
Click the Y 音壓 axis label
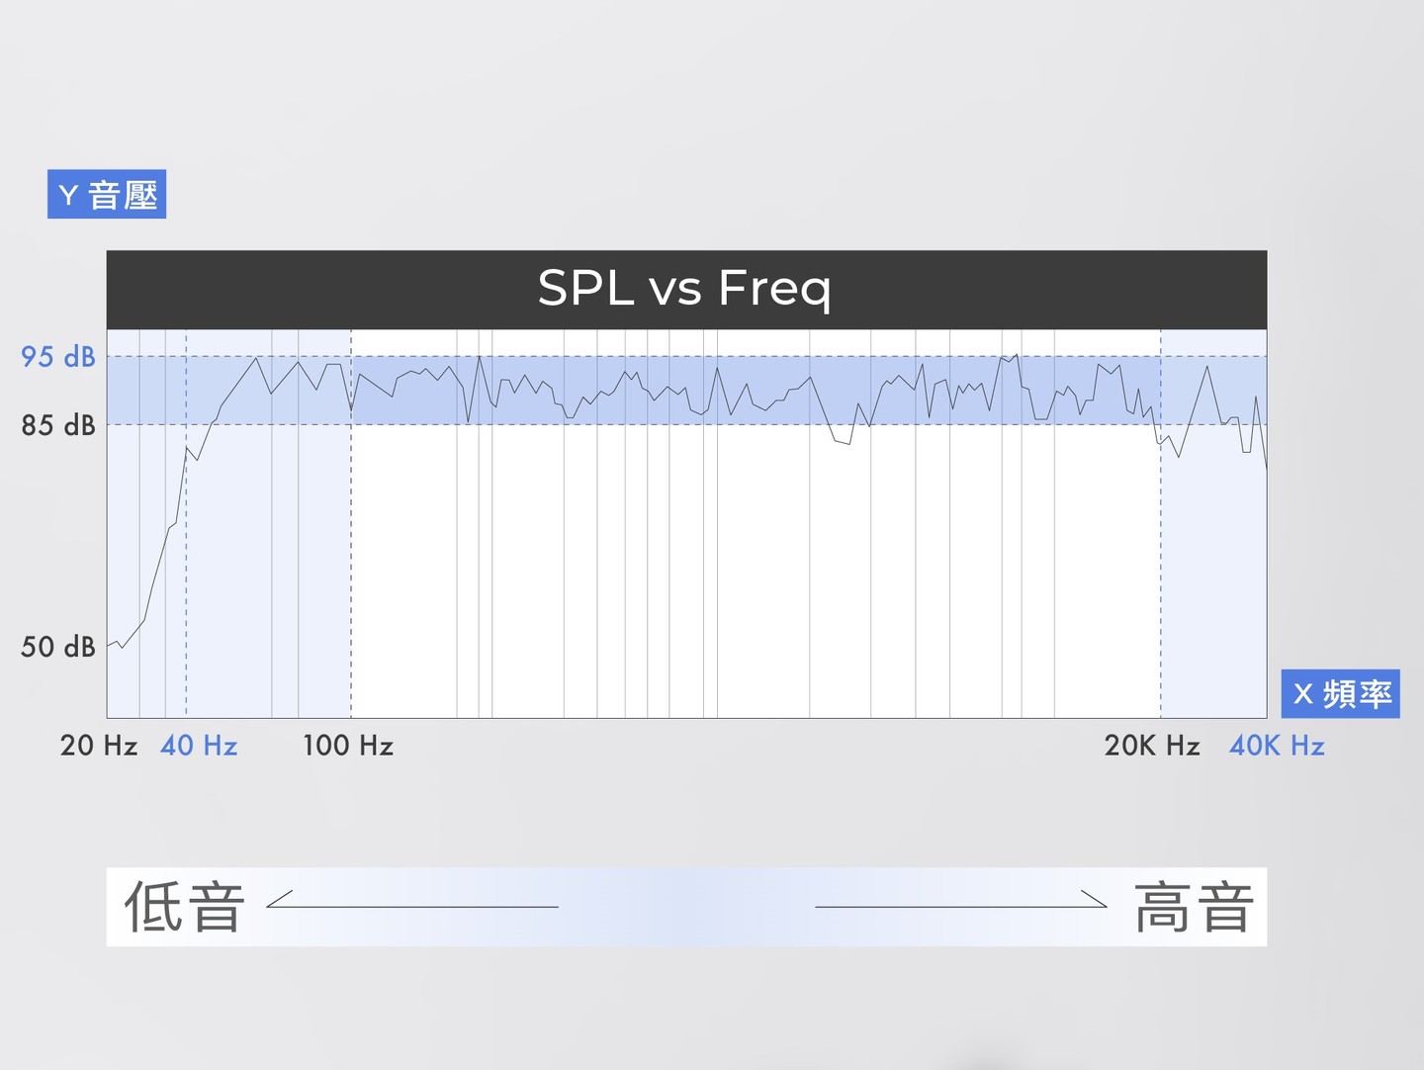(107, 195)
